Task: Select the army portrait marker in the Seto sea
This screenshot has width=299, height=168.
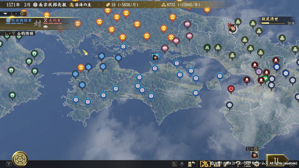Action: pos(155,57)
